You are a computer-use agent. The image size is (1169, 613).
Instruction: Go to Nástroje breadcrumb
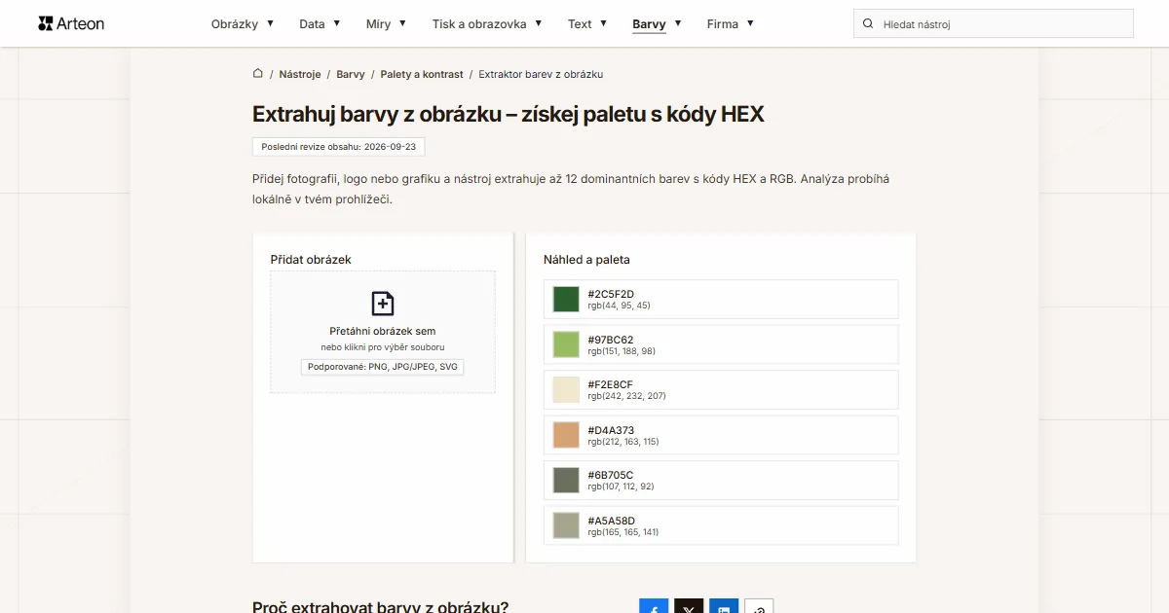click(300, 74)
